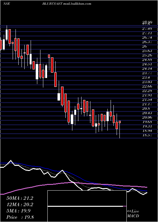Select the 22.66 price level label
The width and height of the screenshot is (158, 222).
pos(147,87)
